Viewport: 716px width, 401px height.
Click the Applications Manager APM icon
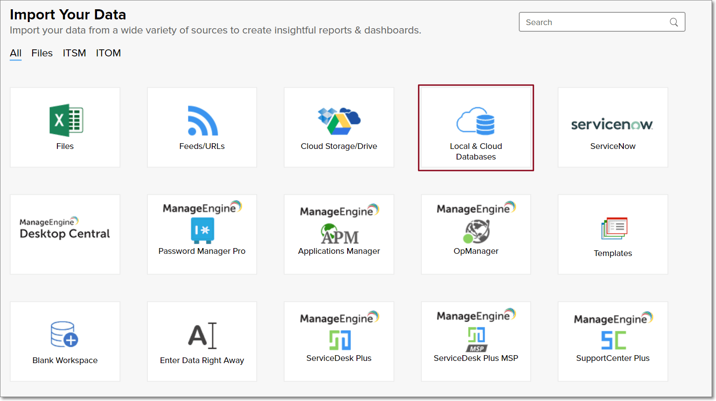click(340, 234)
